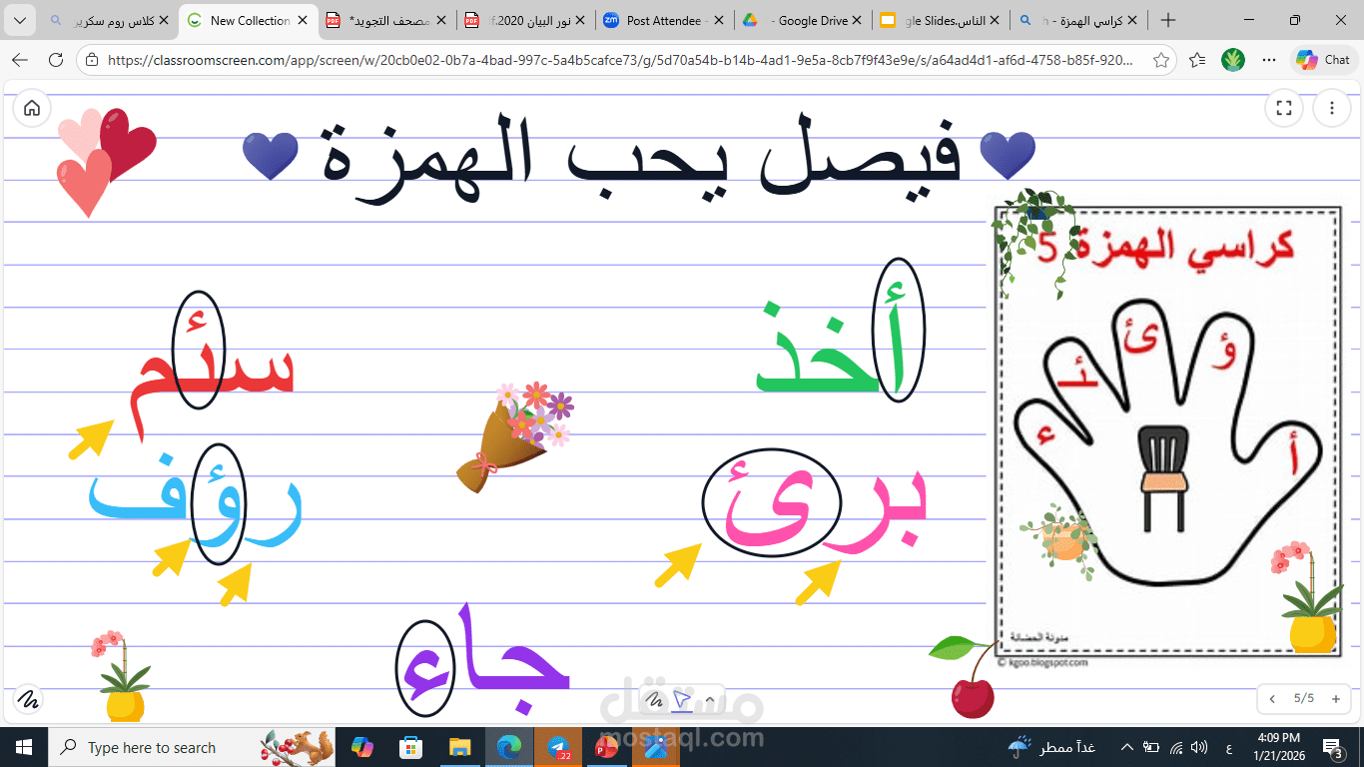
Task: Open the draw tool at bottom left
Action: tap(29, 698)
